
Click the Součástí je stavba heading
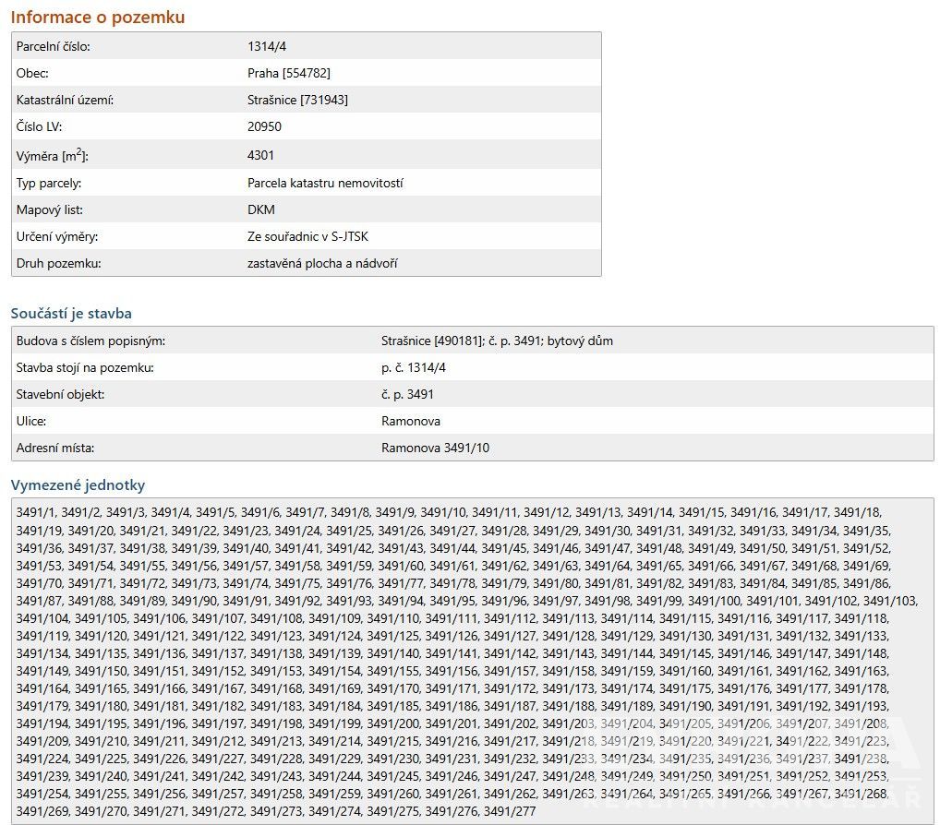pyautogui.click(x=71, y=314)
